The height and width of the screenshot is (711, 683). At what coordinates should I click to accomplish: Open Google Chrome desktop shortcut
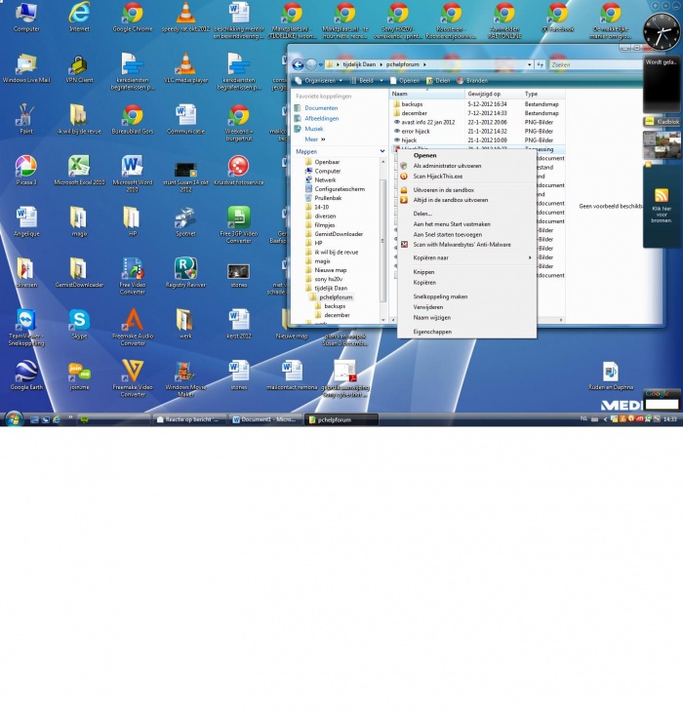(133, 18)
